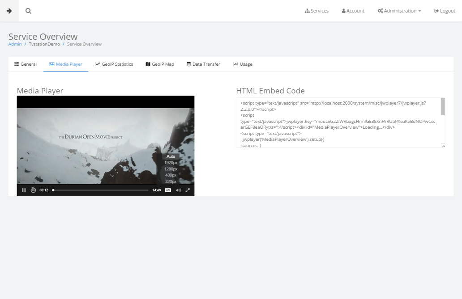Click the Service Overview page heading
Viewport: 462px width, 299px height.
coord(43,37)
